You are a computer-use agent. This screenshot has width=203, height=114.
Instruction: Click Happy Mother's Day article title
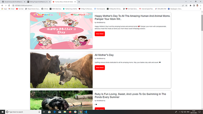tap(132, 17)
